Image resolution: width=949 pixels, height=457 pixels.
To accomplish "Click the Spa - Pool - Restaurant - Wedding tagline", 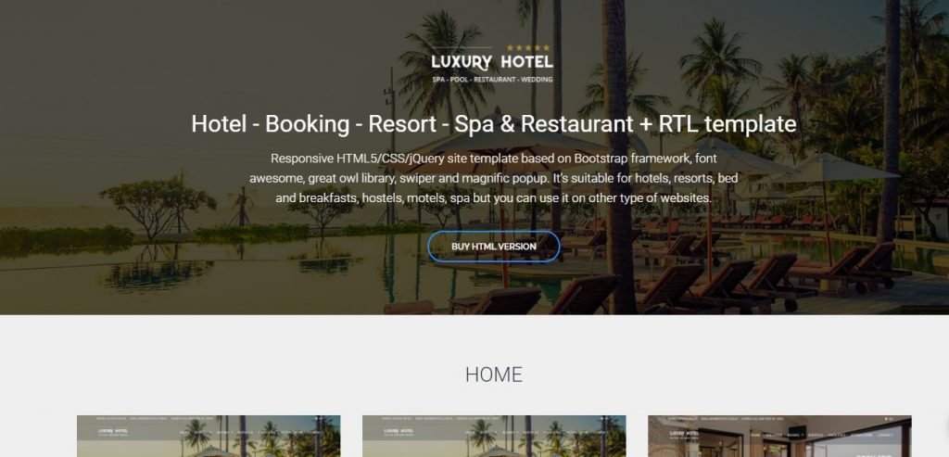I will pos(492,80).
